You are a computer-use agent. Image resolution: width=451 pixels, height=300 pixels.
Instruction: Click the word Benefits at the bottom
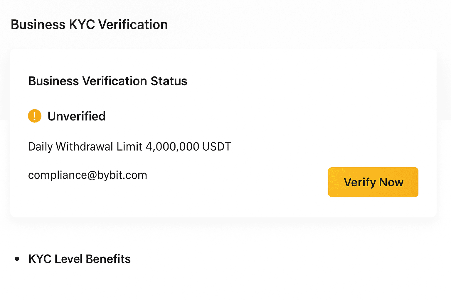pos(108,259)
